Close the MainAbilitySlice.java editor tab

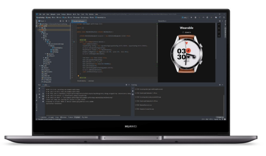pyautogui.click(x=86, y=21)
